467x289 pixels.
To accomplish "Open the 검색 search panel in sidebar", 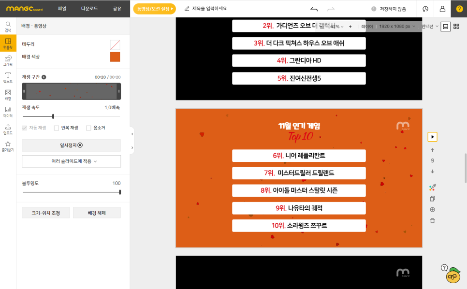I will coord(8,27).
